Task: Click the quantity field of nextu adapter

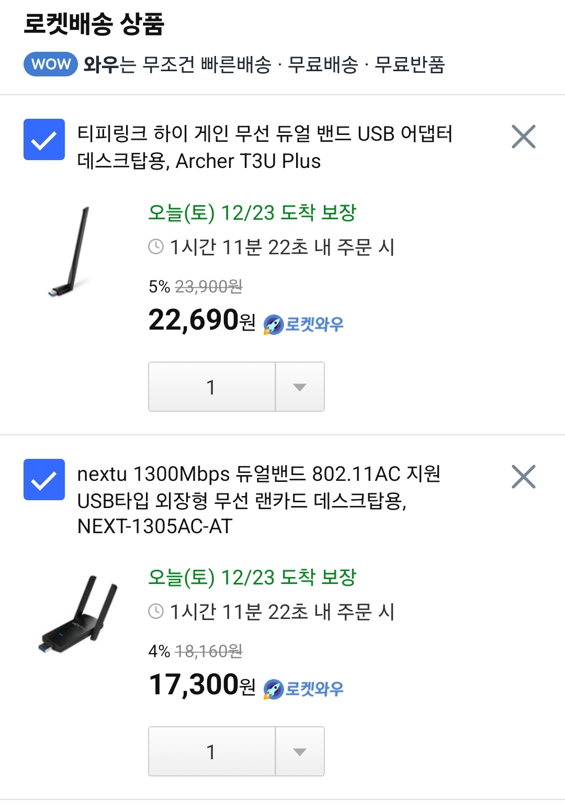Action: coord(211,751)
